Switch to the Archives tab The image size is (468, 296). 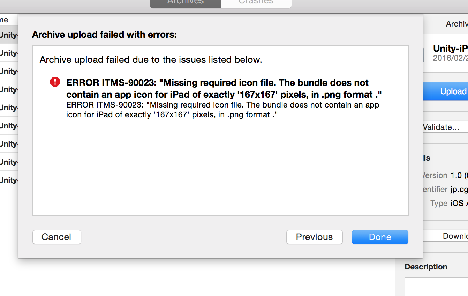click(x=186, y=3)
